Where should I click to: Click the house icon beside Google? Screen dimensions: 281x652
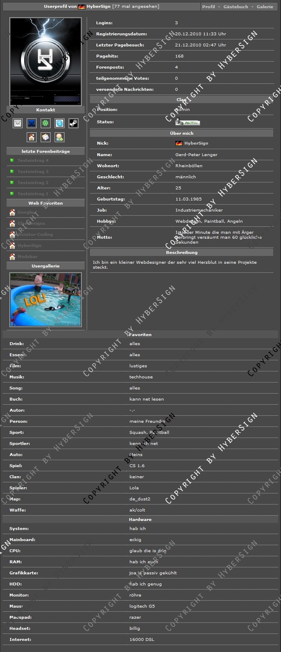pyautogui.click(x=12, y=212)
